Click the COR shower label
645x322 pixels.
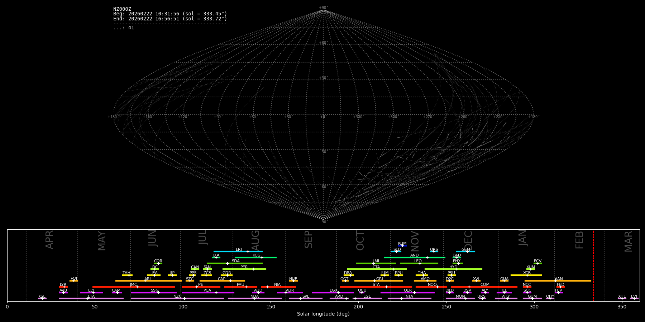tap(158, 261)
